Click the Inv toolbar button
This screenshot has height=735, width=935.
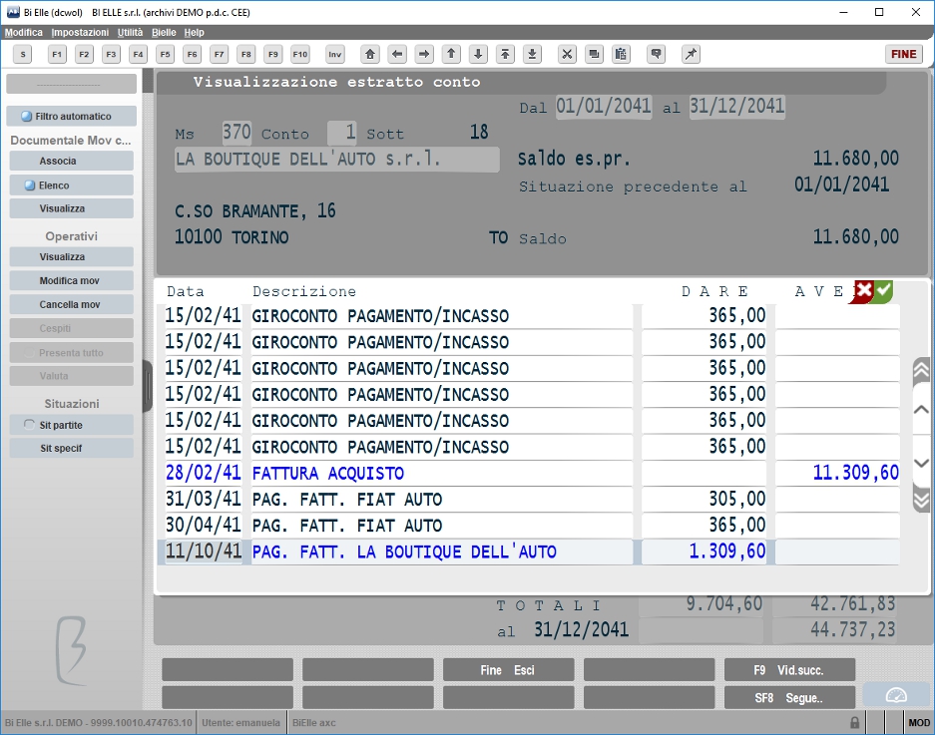point(335,54)
